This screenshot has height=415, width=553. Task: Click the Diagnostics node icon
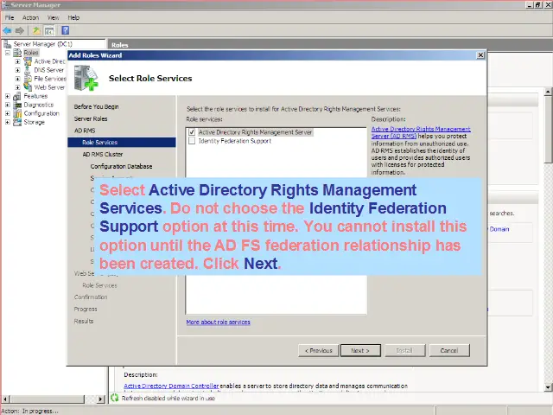(17, 105)
